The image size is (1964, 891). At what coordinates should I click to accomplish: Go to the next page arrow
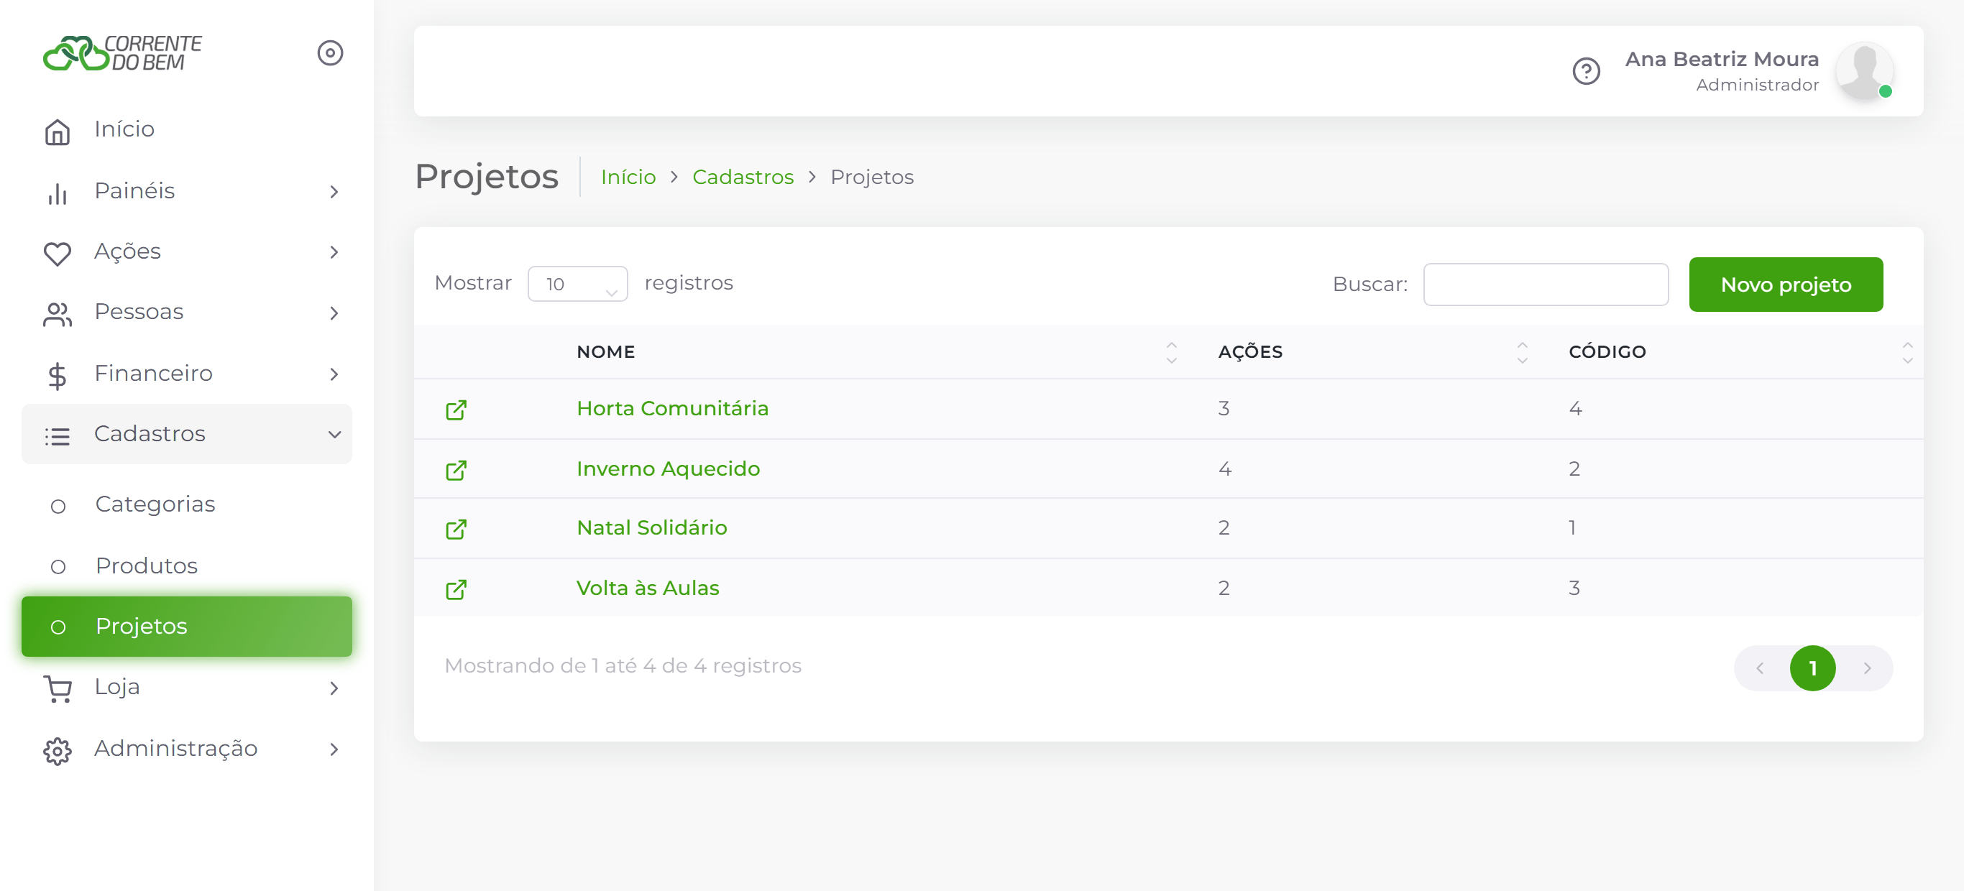(1866, 668)
